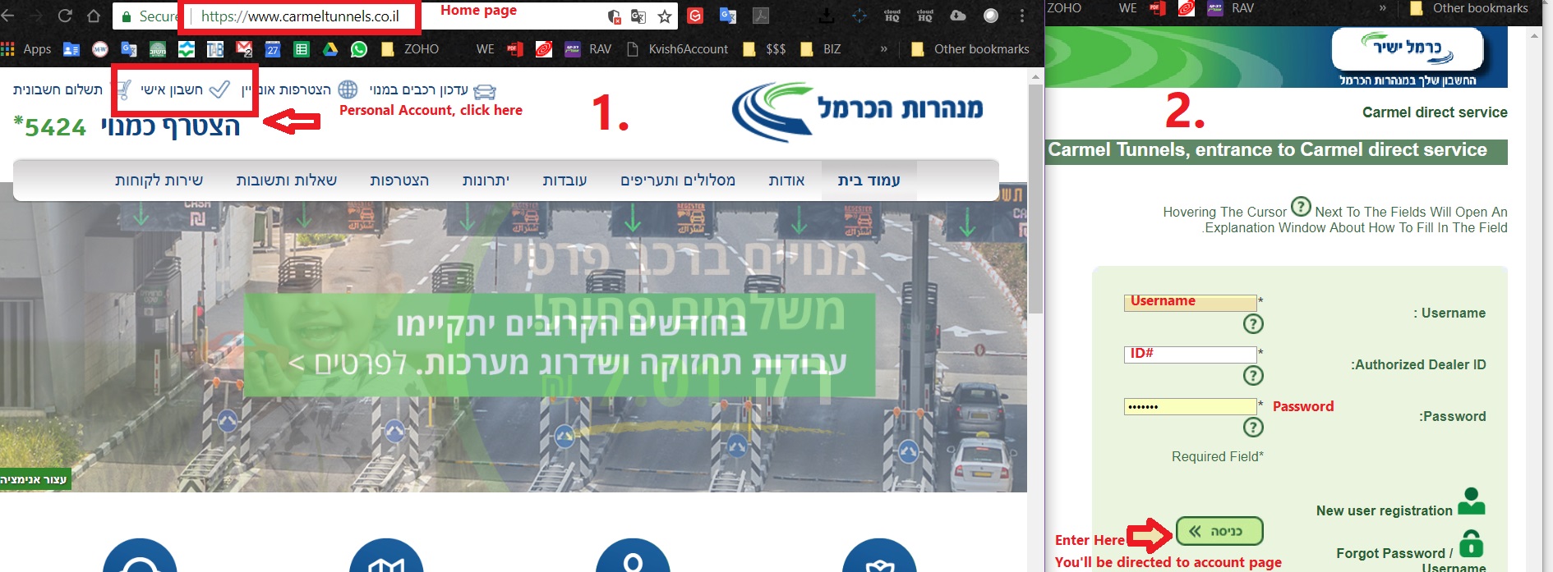Open Other bookmarks folder in right window
Image resolution: width=1553 pixels, height=572 pixels.
click(1469, 8)
